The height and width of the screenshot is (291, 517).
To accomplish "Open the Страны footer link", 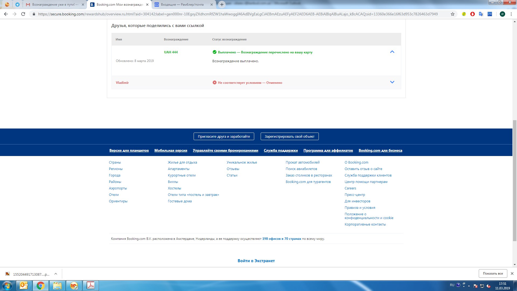I will [x=115, y=162].
